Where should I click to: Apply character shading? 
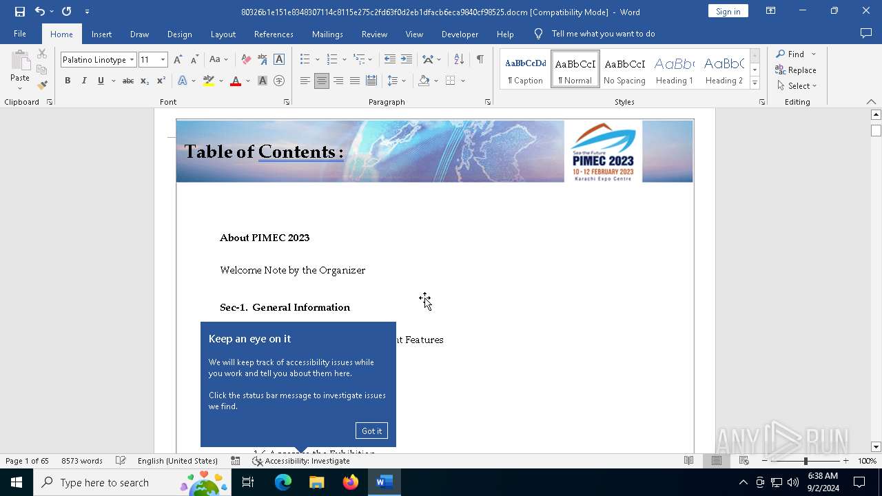263,81
